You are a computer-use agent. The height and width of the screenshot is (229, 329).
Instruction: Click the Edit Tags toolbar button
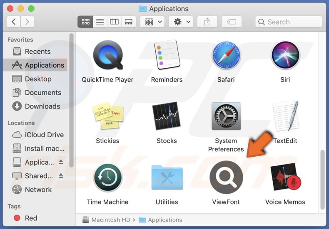232,22
